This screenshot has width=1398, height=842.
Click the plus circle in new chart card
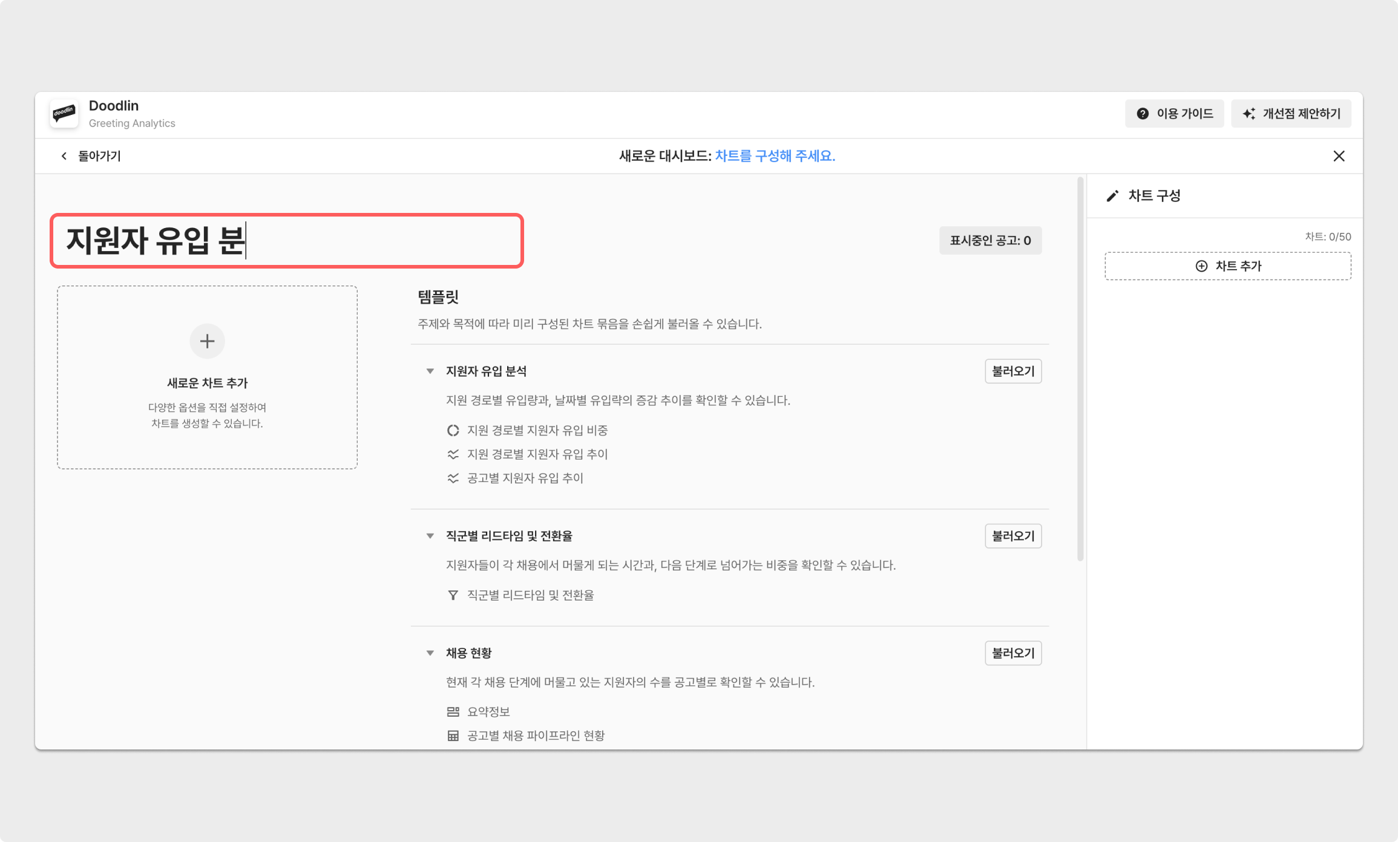(x=207, y=341)
